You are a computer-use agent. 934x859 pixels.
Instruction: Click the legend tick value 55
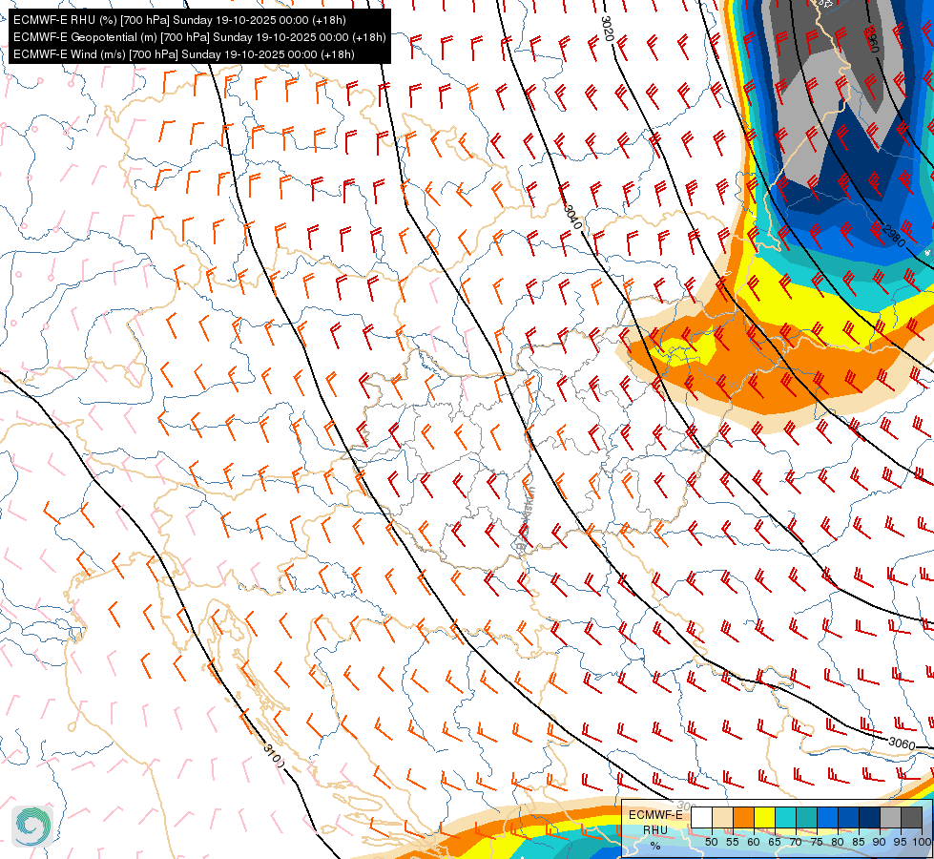(x=733, y=842)
